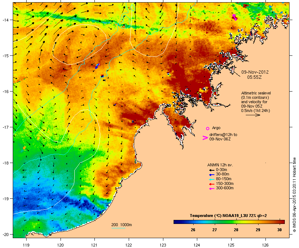Click latitude axis label -17
Image resolution: width=299 pixels, height=248 pixels.
5,127
